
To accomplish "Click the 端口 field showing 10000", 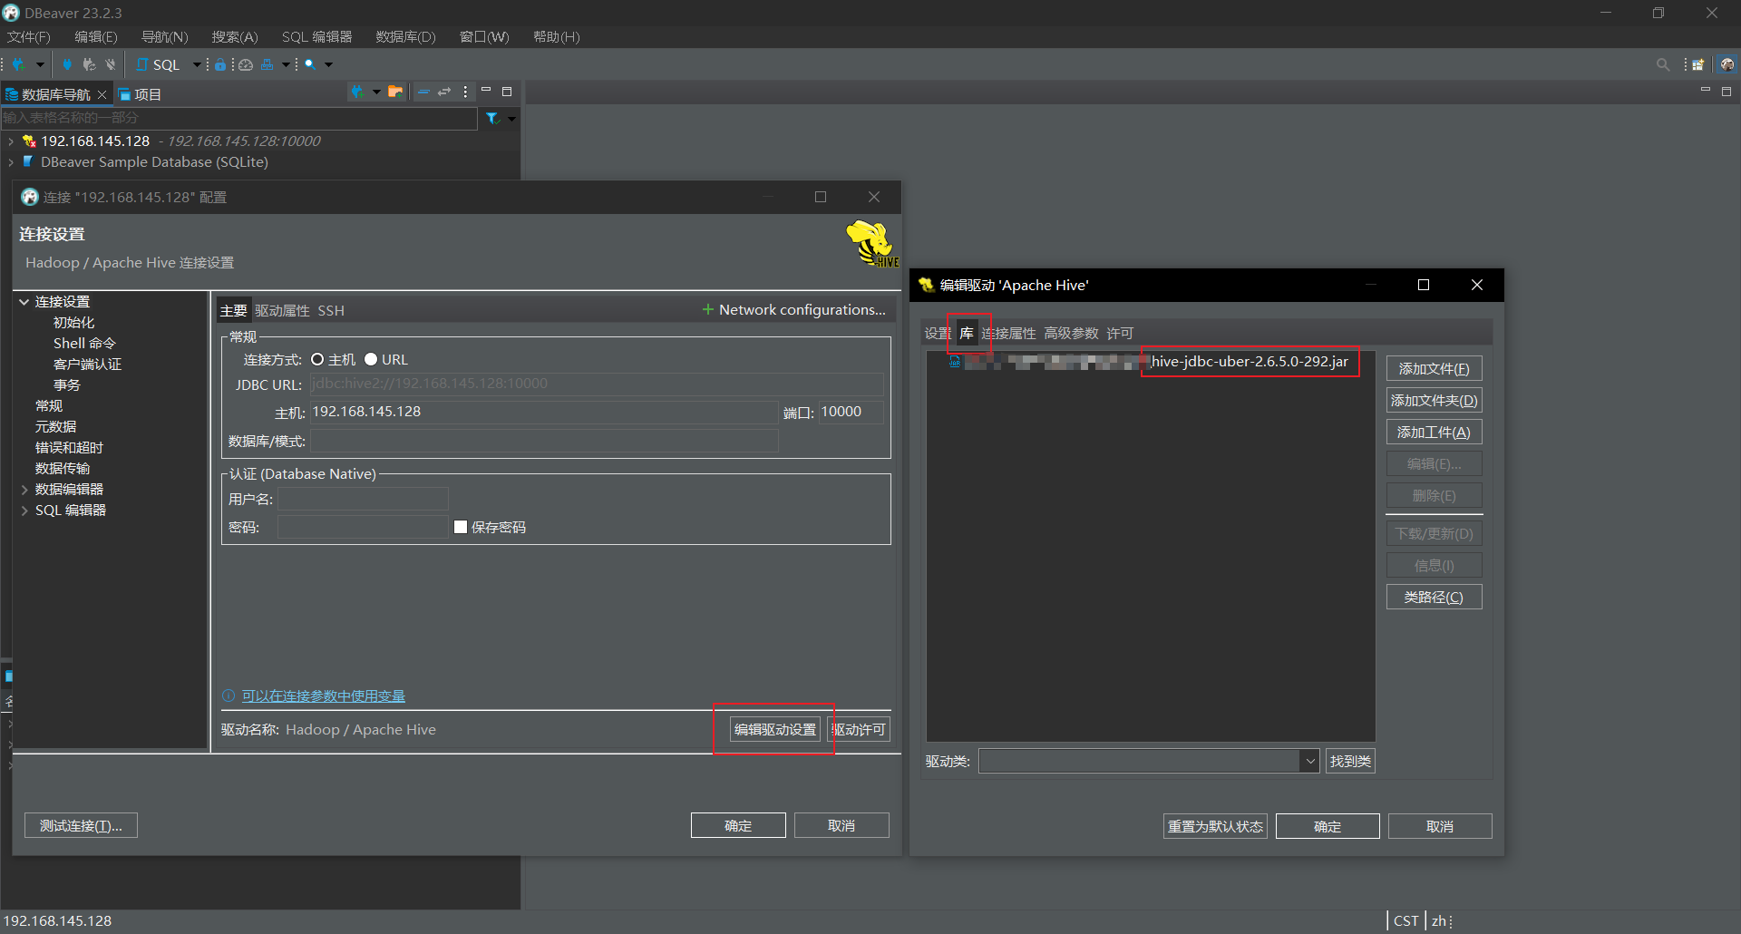I will (851, 412).
